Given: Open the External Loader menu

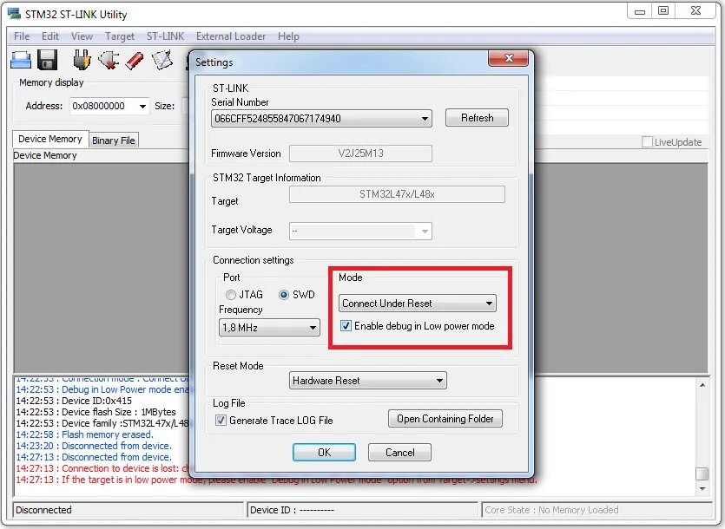Looking at the screenshot, I should (x=231, y=36).
